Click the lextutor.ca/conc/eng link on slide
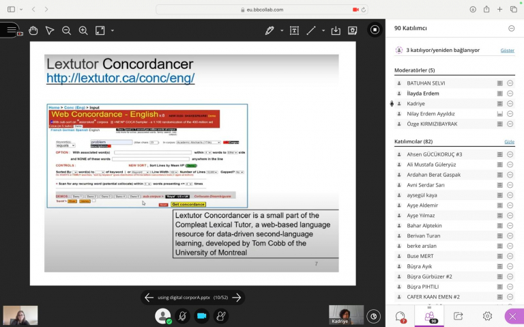 click(120, 79)
